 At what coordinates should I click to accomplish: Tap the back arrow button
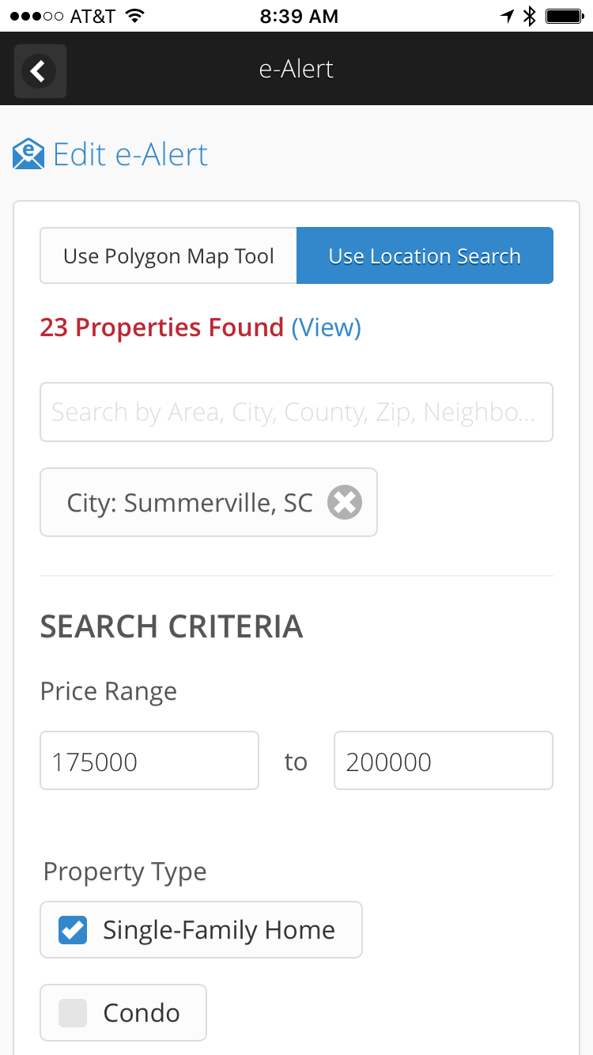click(40, 71)
